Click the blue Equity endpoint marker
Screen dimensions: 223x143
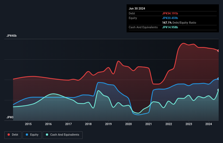218,79
